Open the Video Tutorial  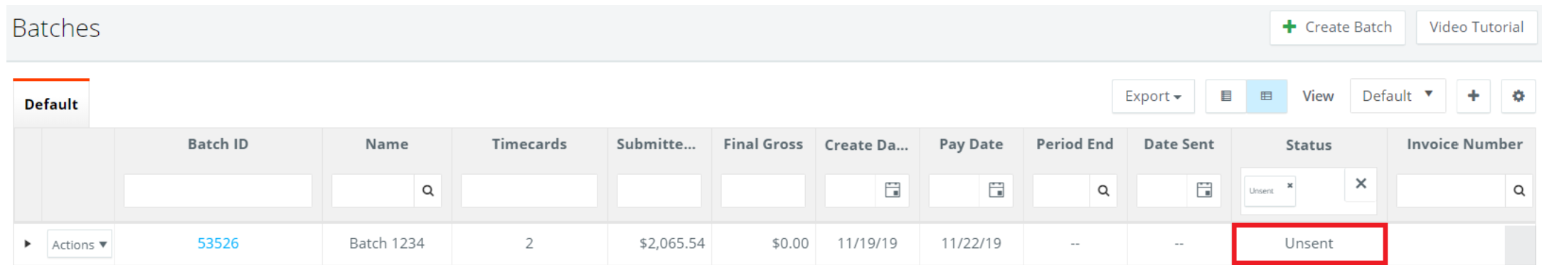coord(1476,28)
